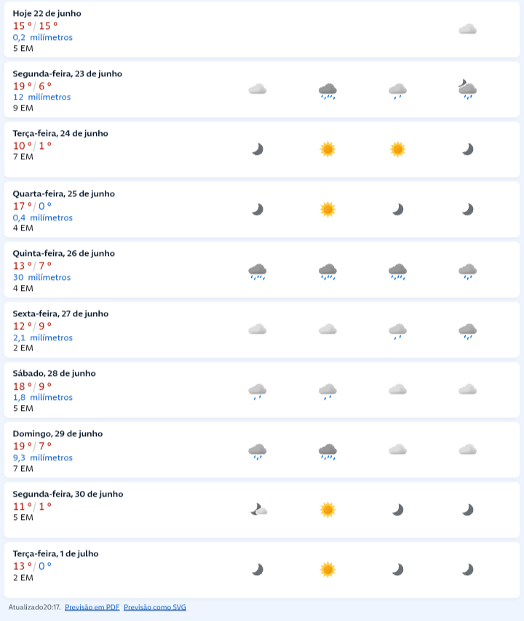This screenshot has height=621, width=524.
Task: Click the 30 milímetros precipitation value
Action: click(41, 277)
